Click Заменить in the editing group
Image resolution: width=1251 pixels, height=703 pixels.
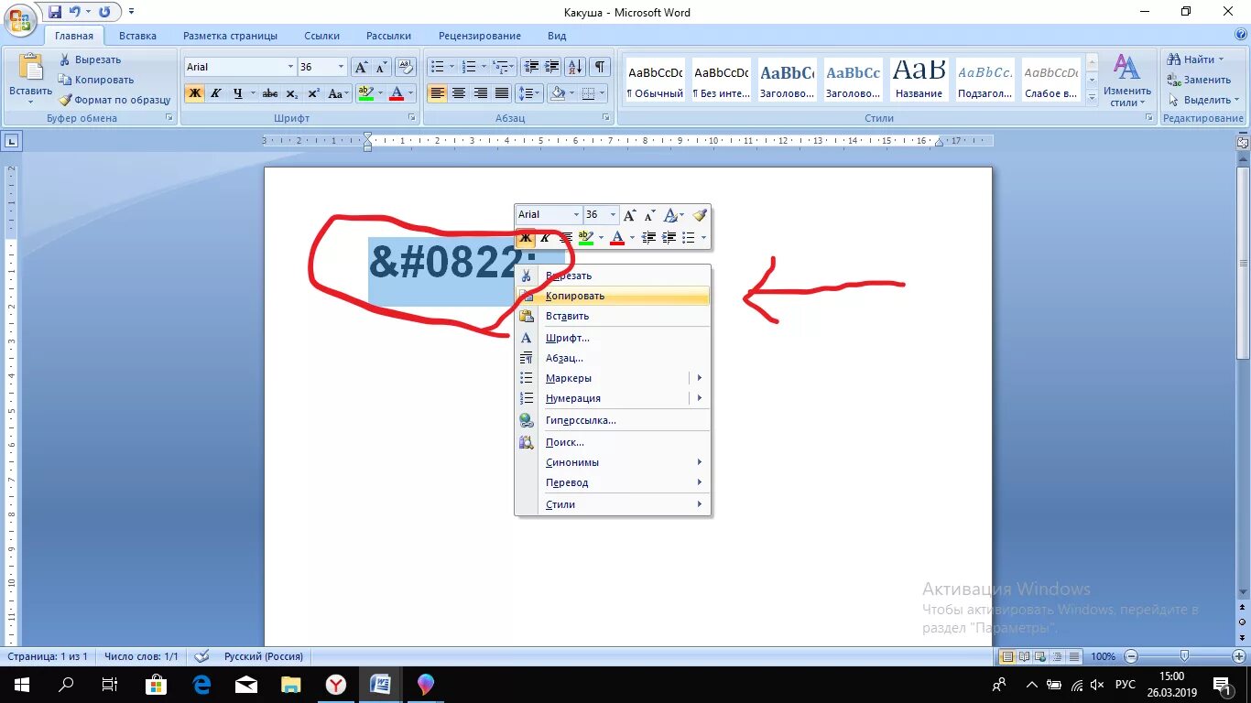click(1200, 80)
